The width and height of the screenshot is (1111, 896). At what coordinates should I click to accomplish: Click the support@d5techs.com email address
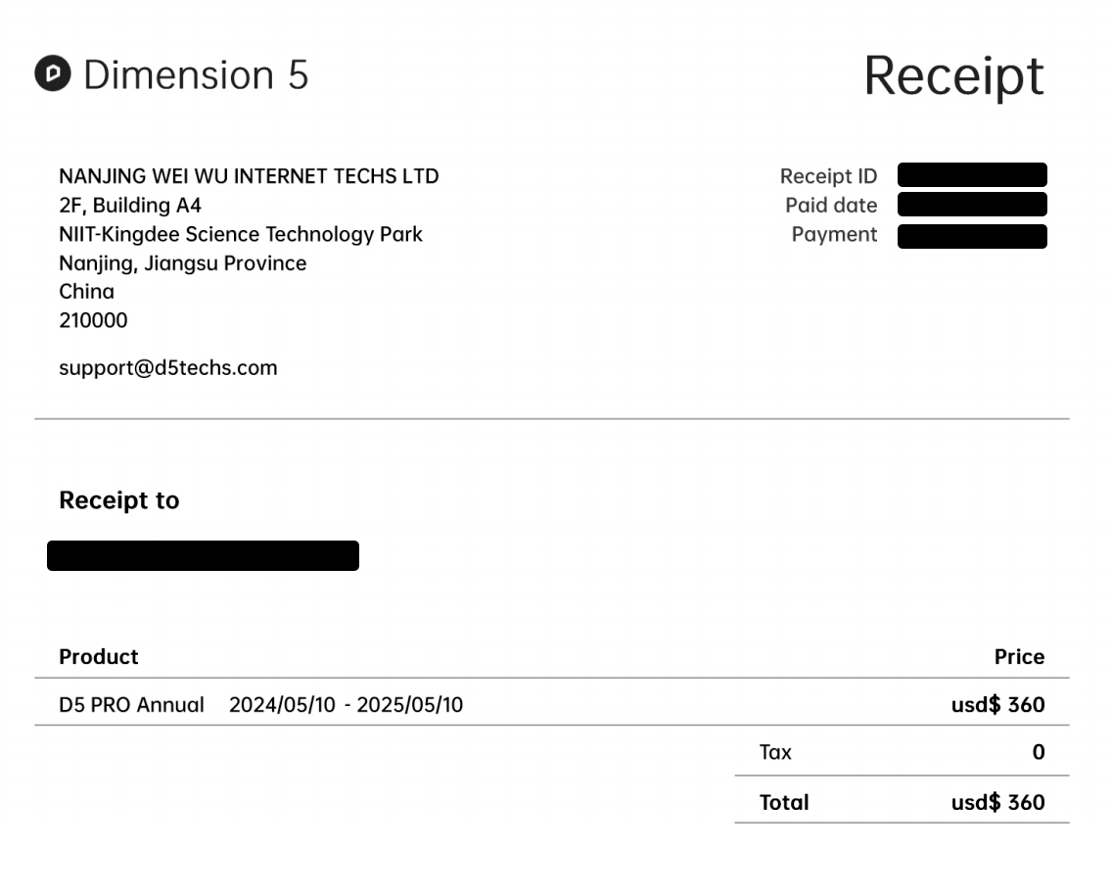167,368
